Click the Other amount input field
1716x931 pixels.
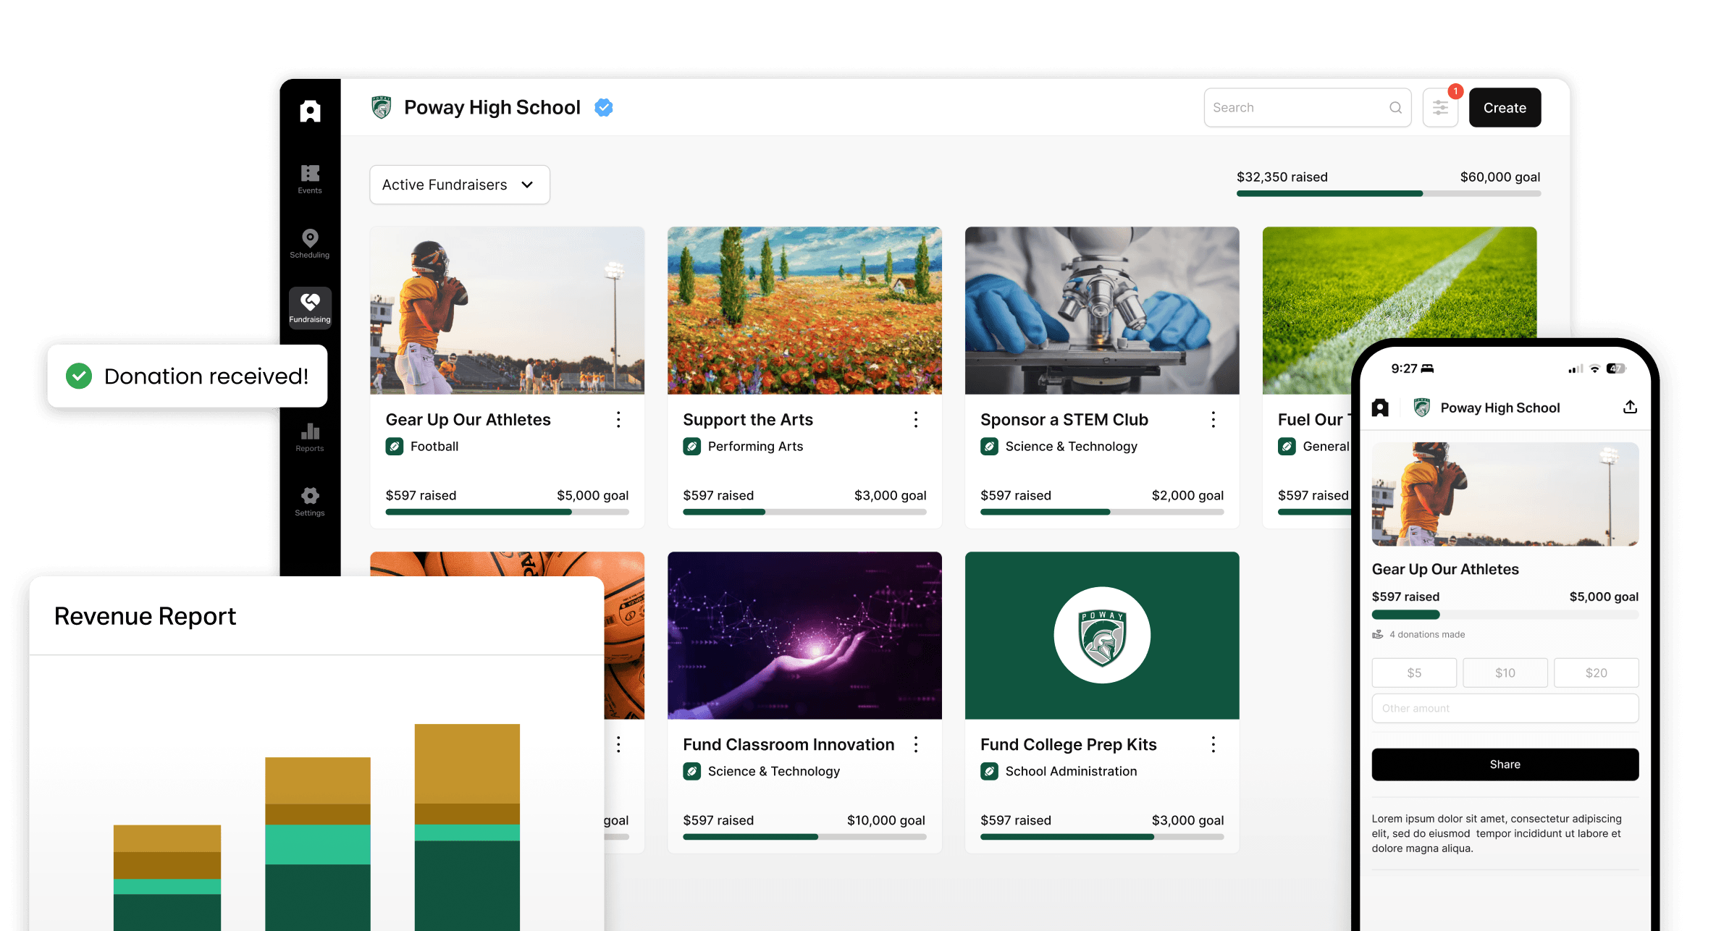click(1505, 708)
